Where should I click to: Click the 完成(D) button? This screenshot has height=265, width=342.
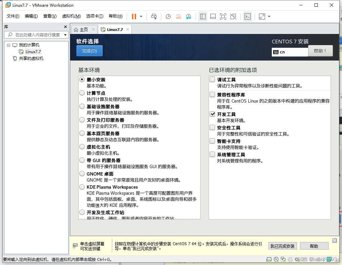pos(89,51)
